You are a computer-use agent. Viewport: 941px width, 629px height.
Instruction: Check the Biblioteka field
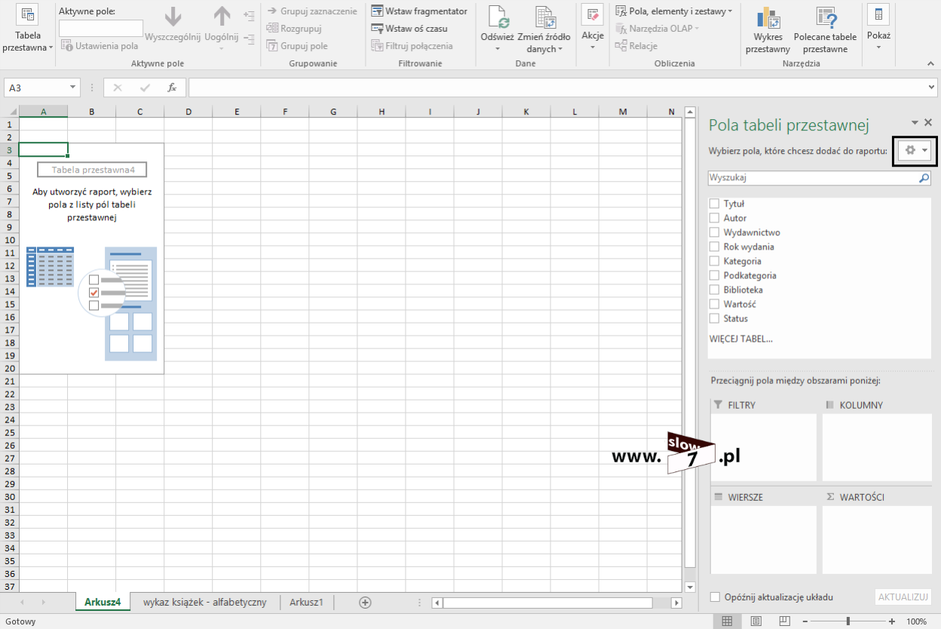click(x=714, y=290)
